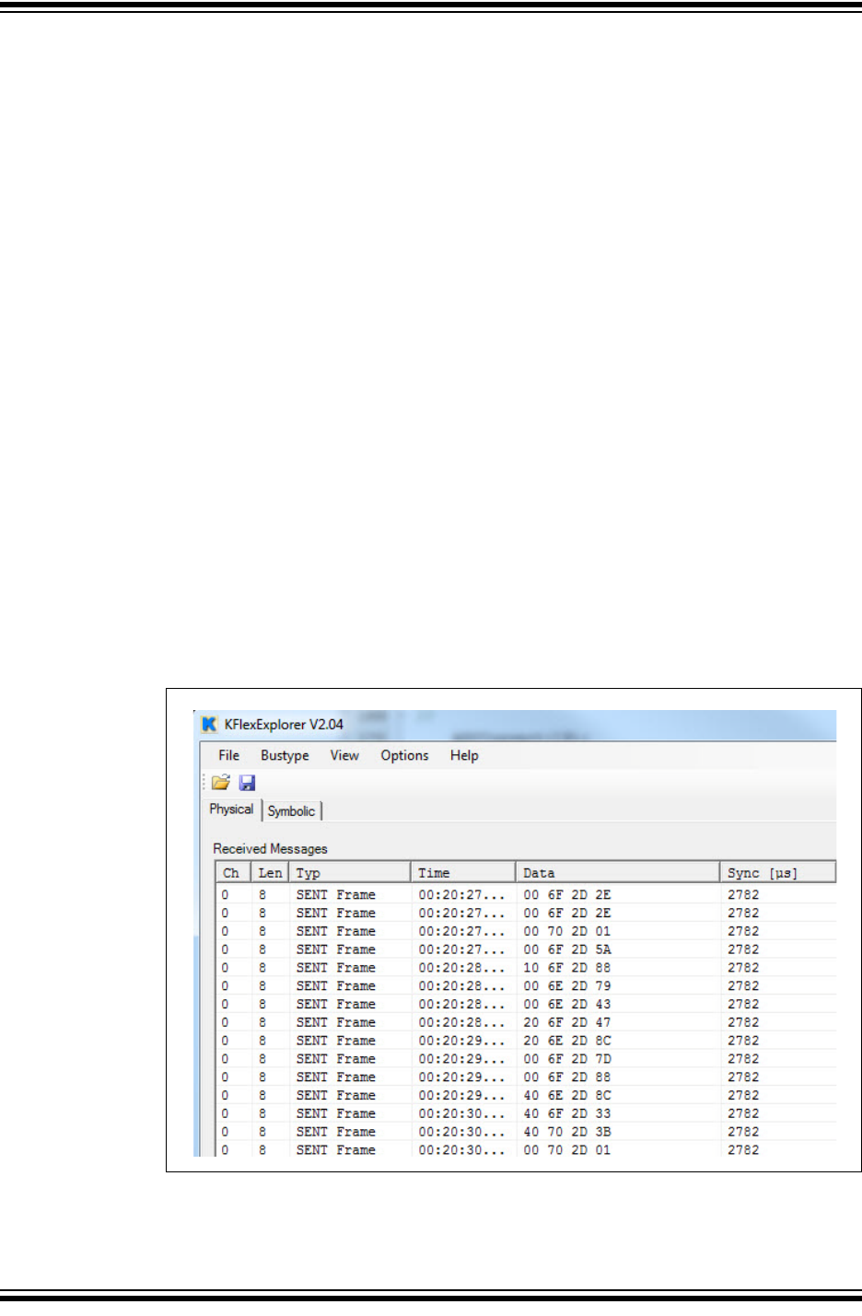Open the Options menu
Image resolution: width=862 pixels, height=1316 pixels.
click(404, 755)
